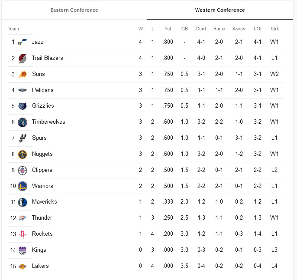Click the Pelicans team logo
Image resolution: width=297 pixels, height=280 pixels.
point(23,90)
